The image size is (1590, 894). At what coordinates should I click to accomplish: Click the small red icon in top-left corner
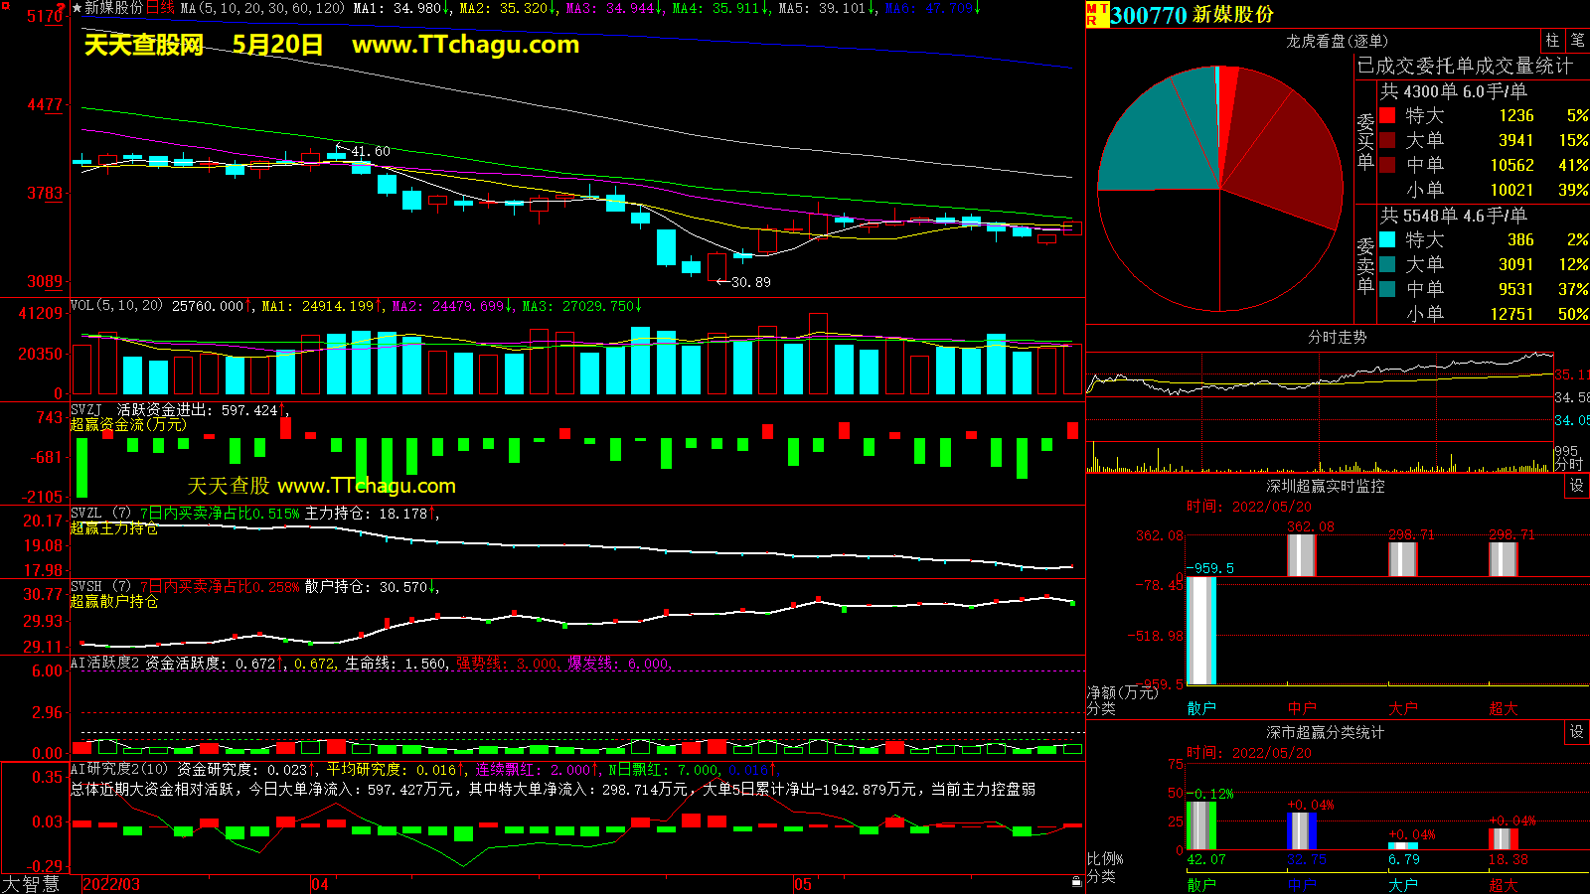[6, 7]
